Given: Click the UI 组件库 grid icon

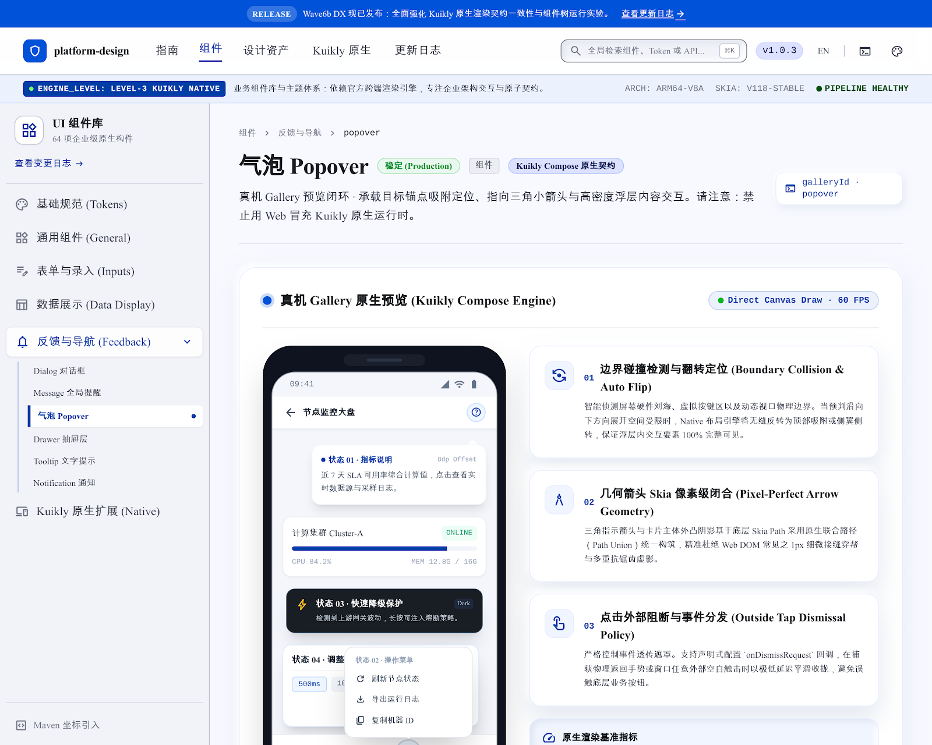Looking at the screenshot, I should point(29,130).
